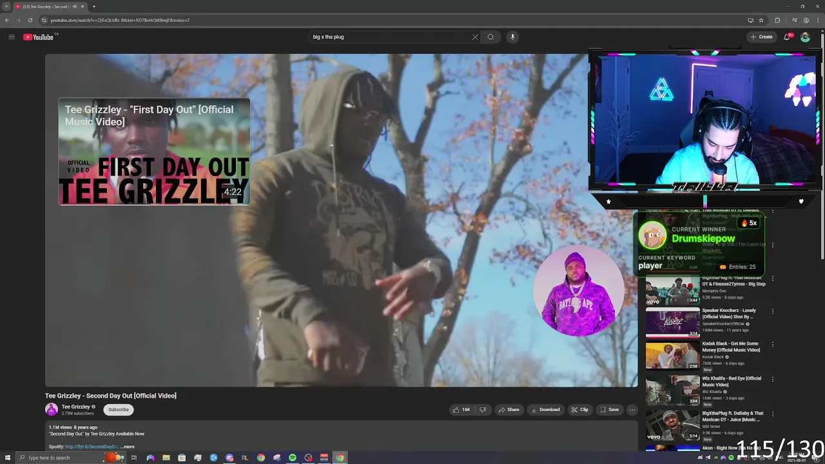Open the Create dropdown button
Image resolution: width=825 pixels, height=464 pixels.
(761, 37)
